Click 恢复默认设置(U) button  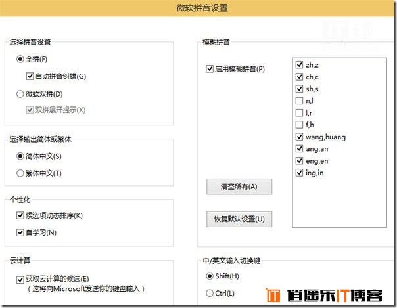coord(239,219)
